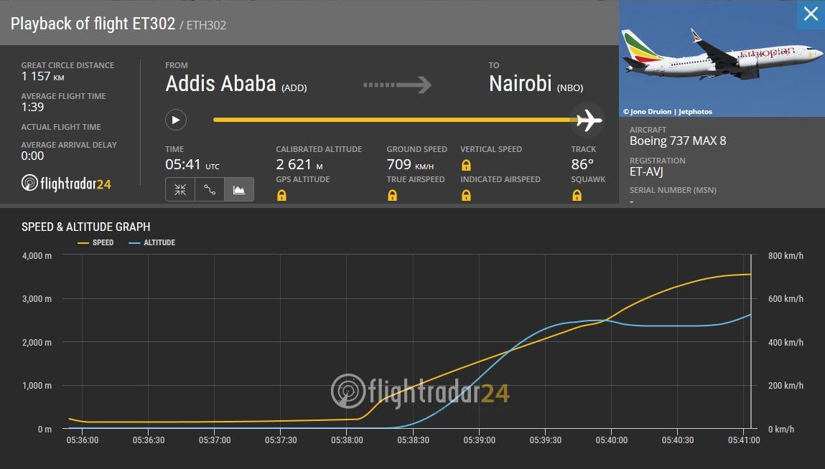Image resolution: width=825 pixels, height=469 pixels.
Task: Toggle the SPEED series in graph legend
Action: 95,242
